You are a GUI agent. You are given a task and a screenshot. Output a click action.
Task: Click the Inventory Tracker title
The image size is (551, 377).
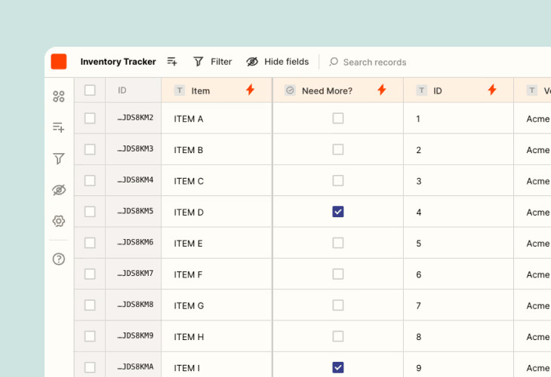tap(118, 62)
